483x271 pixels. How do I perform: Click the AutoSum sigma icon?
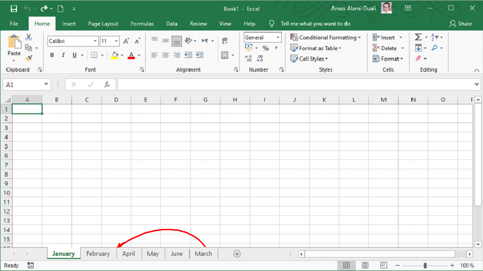point(418,37)
